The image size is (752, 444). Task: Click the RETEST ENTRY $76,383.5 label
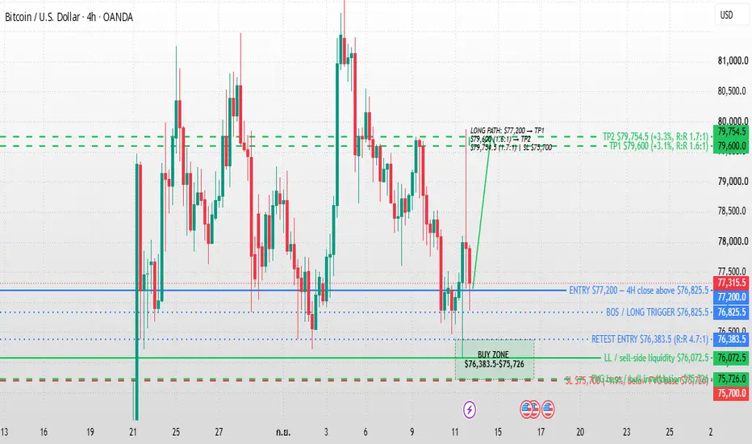click(650, 339)
